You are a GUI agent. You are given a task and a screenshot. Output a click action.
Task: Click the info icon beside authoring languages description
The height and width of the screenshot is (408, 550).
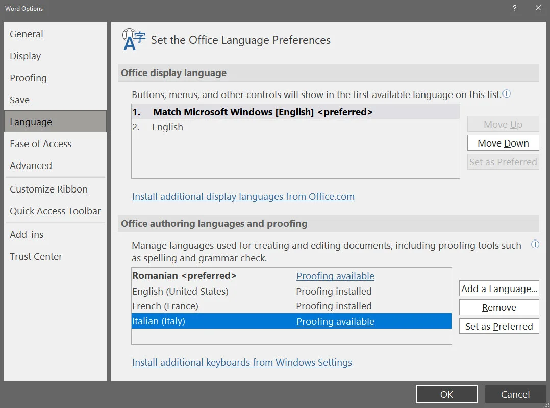(535, 245)
